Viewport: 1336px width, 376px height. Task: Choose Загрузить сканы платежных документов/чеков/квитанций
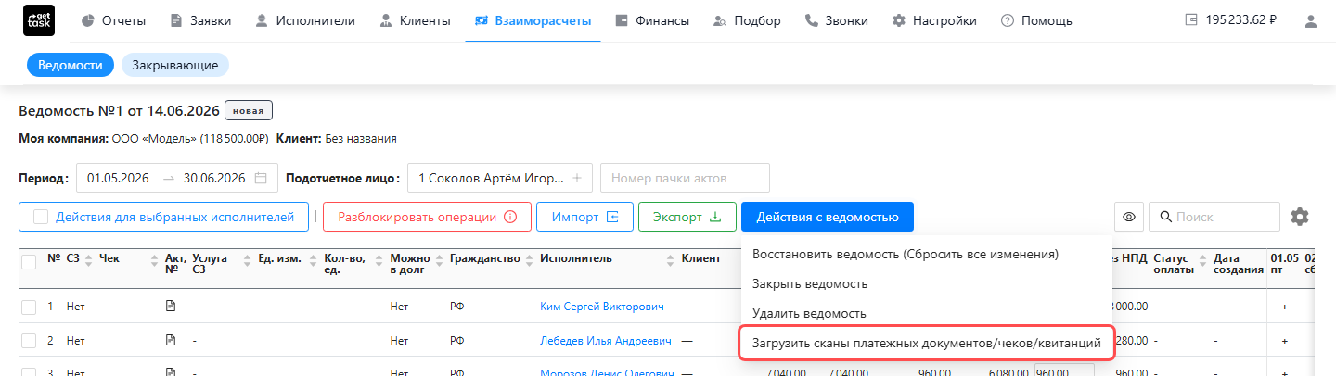pos(926,343)
